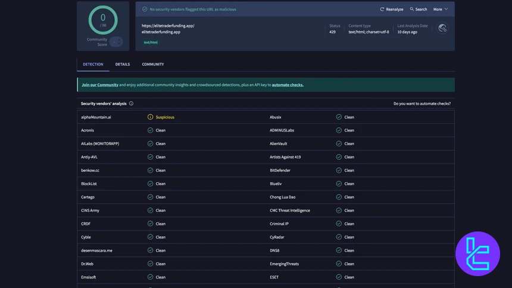This screenshot has height=288, width=512.
Task: Click the globe icon near Last Analysis Date
Action: pyautogui.click(x=442, y=28)
